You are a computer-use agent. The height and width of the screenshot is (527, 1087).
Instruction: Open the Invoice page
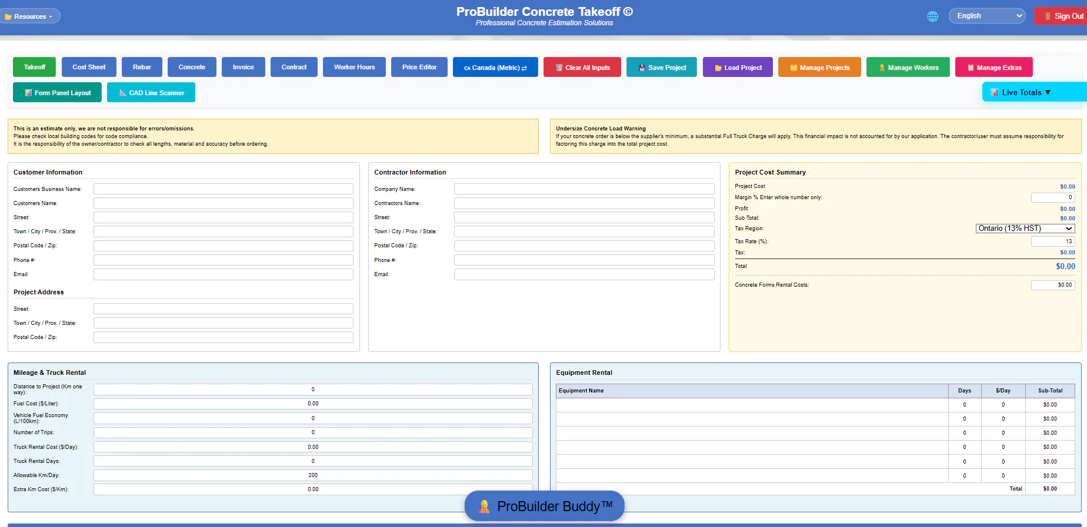[x=244, y=67]
